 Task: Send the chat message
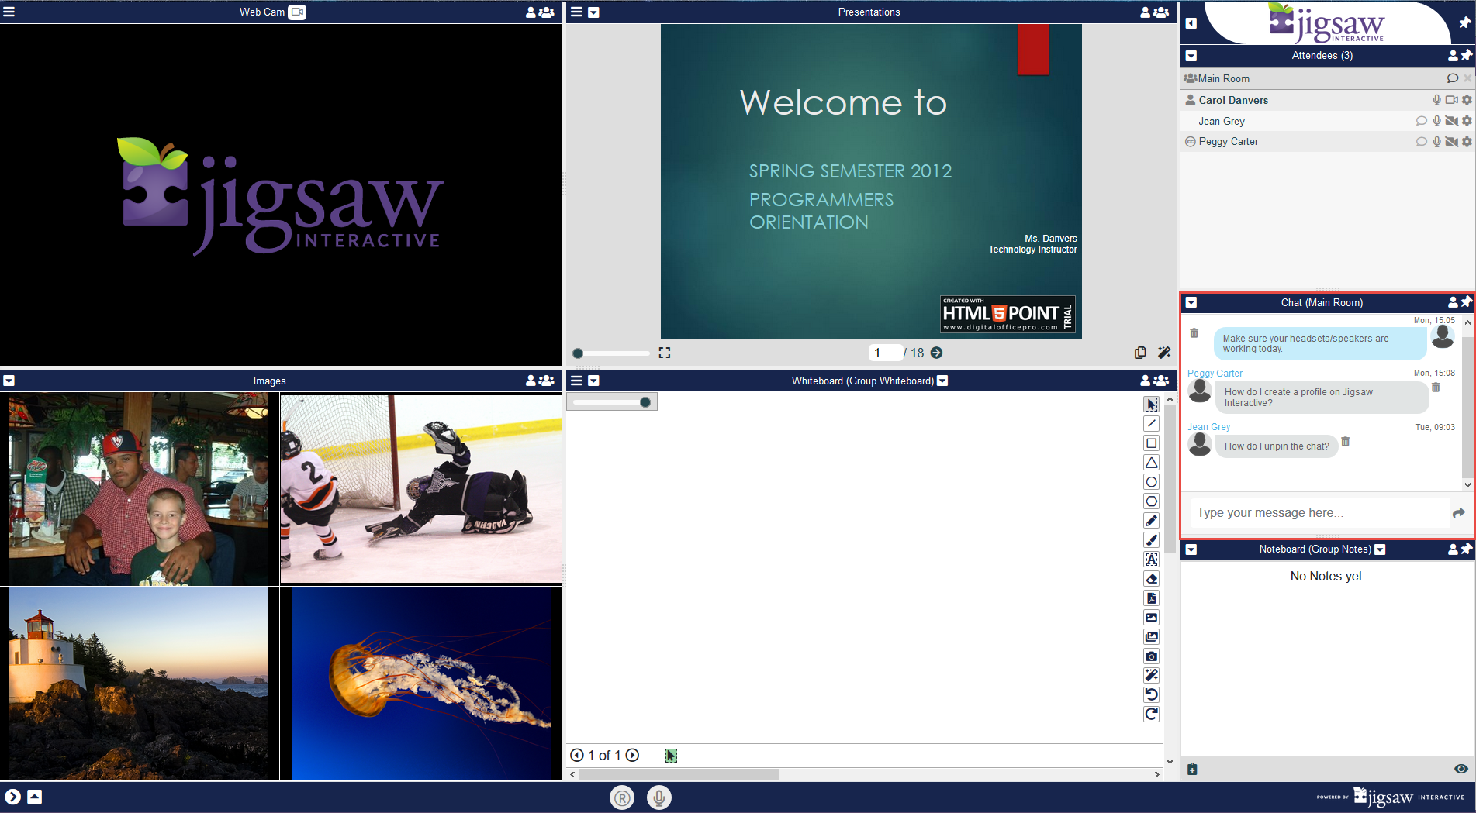tap(1458, 513)
